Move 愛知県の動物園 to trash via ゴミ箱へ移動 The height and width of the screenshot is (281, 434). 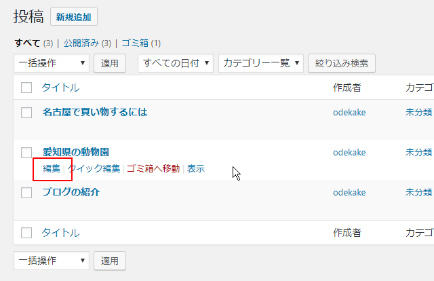point(153,168)
